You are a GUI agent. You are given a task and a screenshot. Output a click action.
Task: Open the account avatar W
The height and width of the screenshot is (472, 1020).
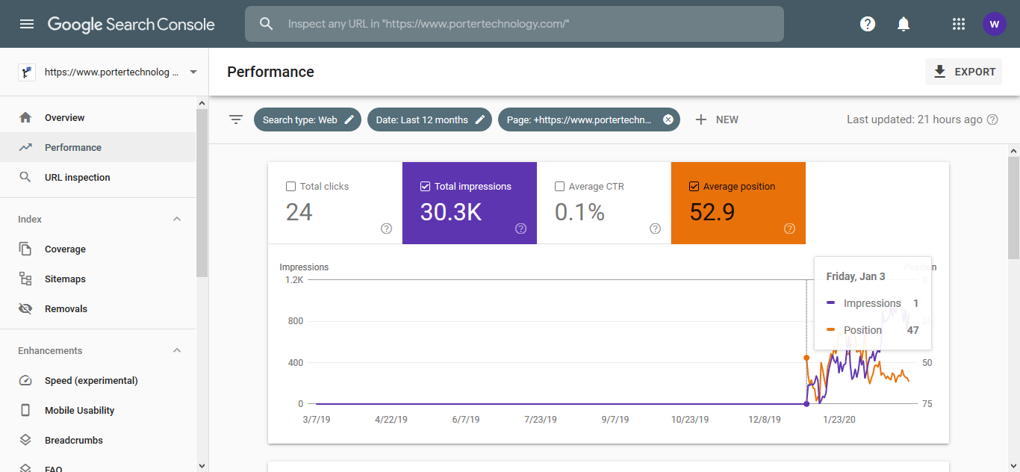coord(994,24)
